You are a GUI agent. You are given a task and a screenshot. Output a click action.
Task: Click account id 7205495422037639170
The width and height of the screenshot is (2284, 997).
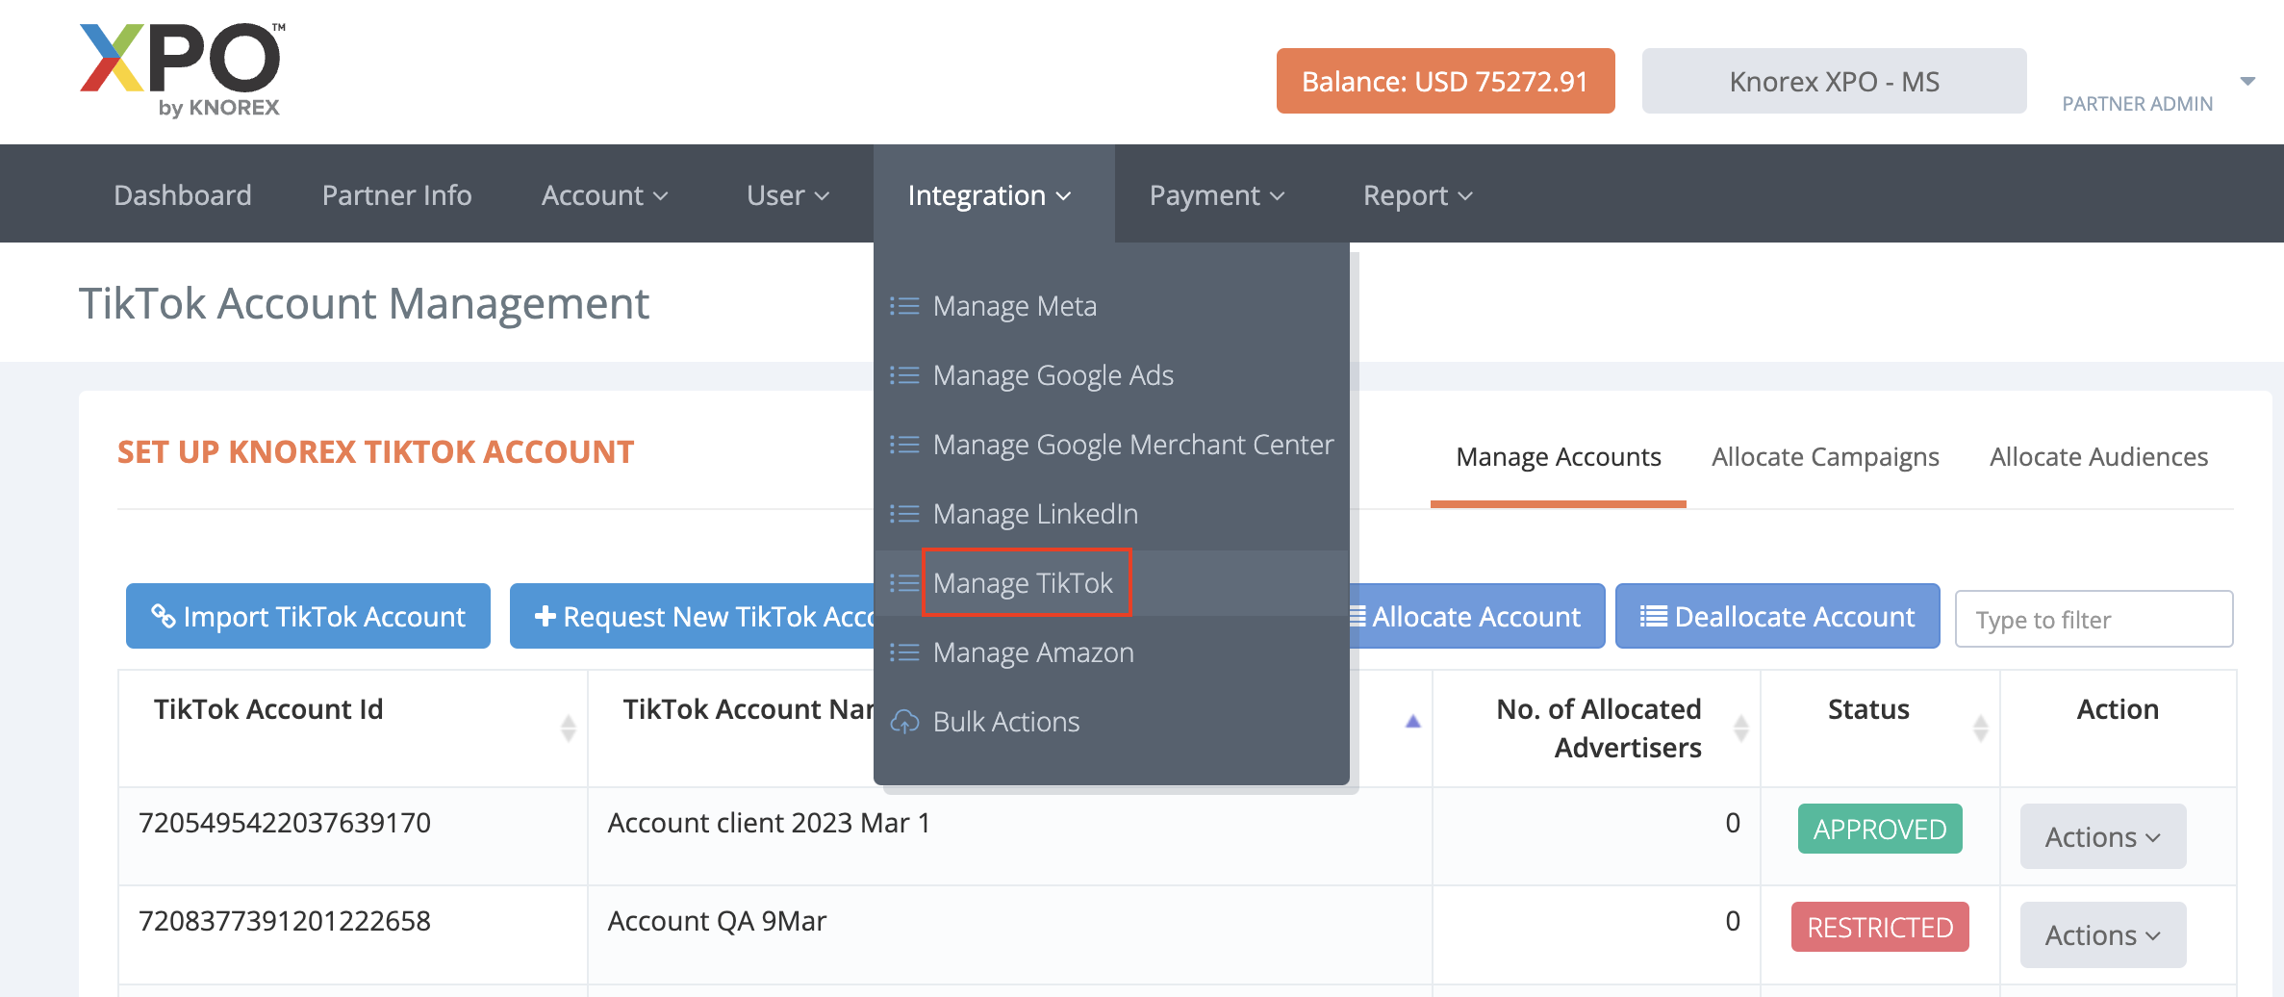285,823
